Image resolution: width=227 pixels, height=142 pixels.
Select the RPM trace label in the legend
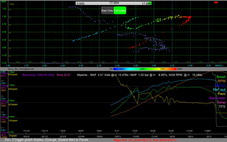pyautogui.click(x=222, y=81)
